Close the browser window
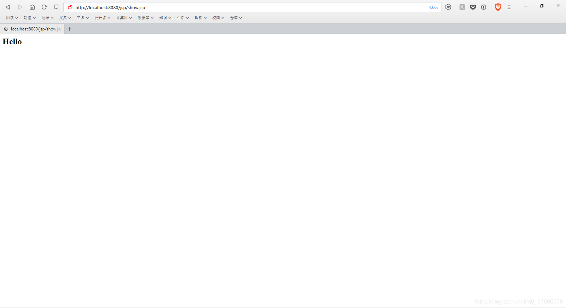Image resolution: width=566 pixels, height=308 pixels. click(558, 6)
